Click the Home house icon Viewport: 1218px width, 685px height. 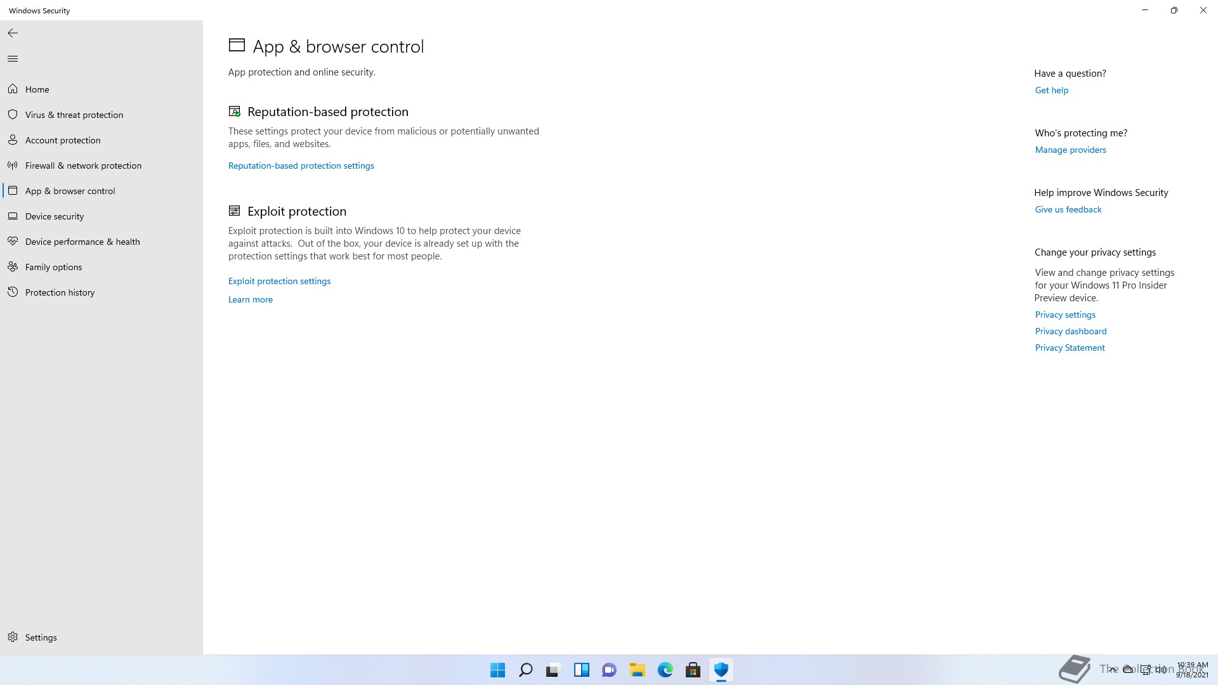coord(13,89)
